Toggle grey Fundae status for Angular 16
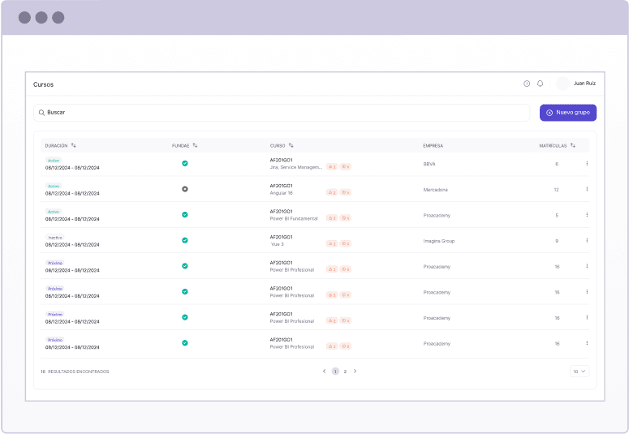The height and width of the screenshot is (434, 629). click(x=185, y=189)
